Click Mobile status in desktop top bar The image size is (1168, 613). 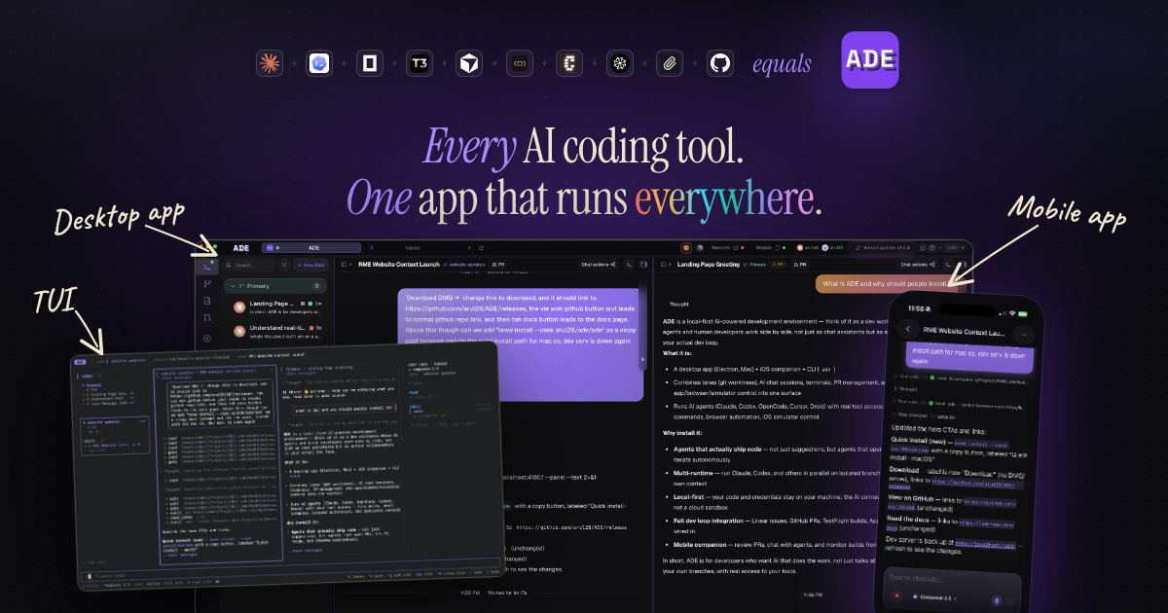[x=771, y=248]
